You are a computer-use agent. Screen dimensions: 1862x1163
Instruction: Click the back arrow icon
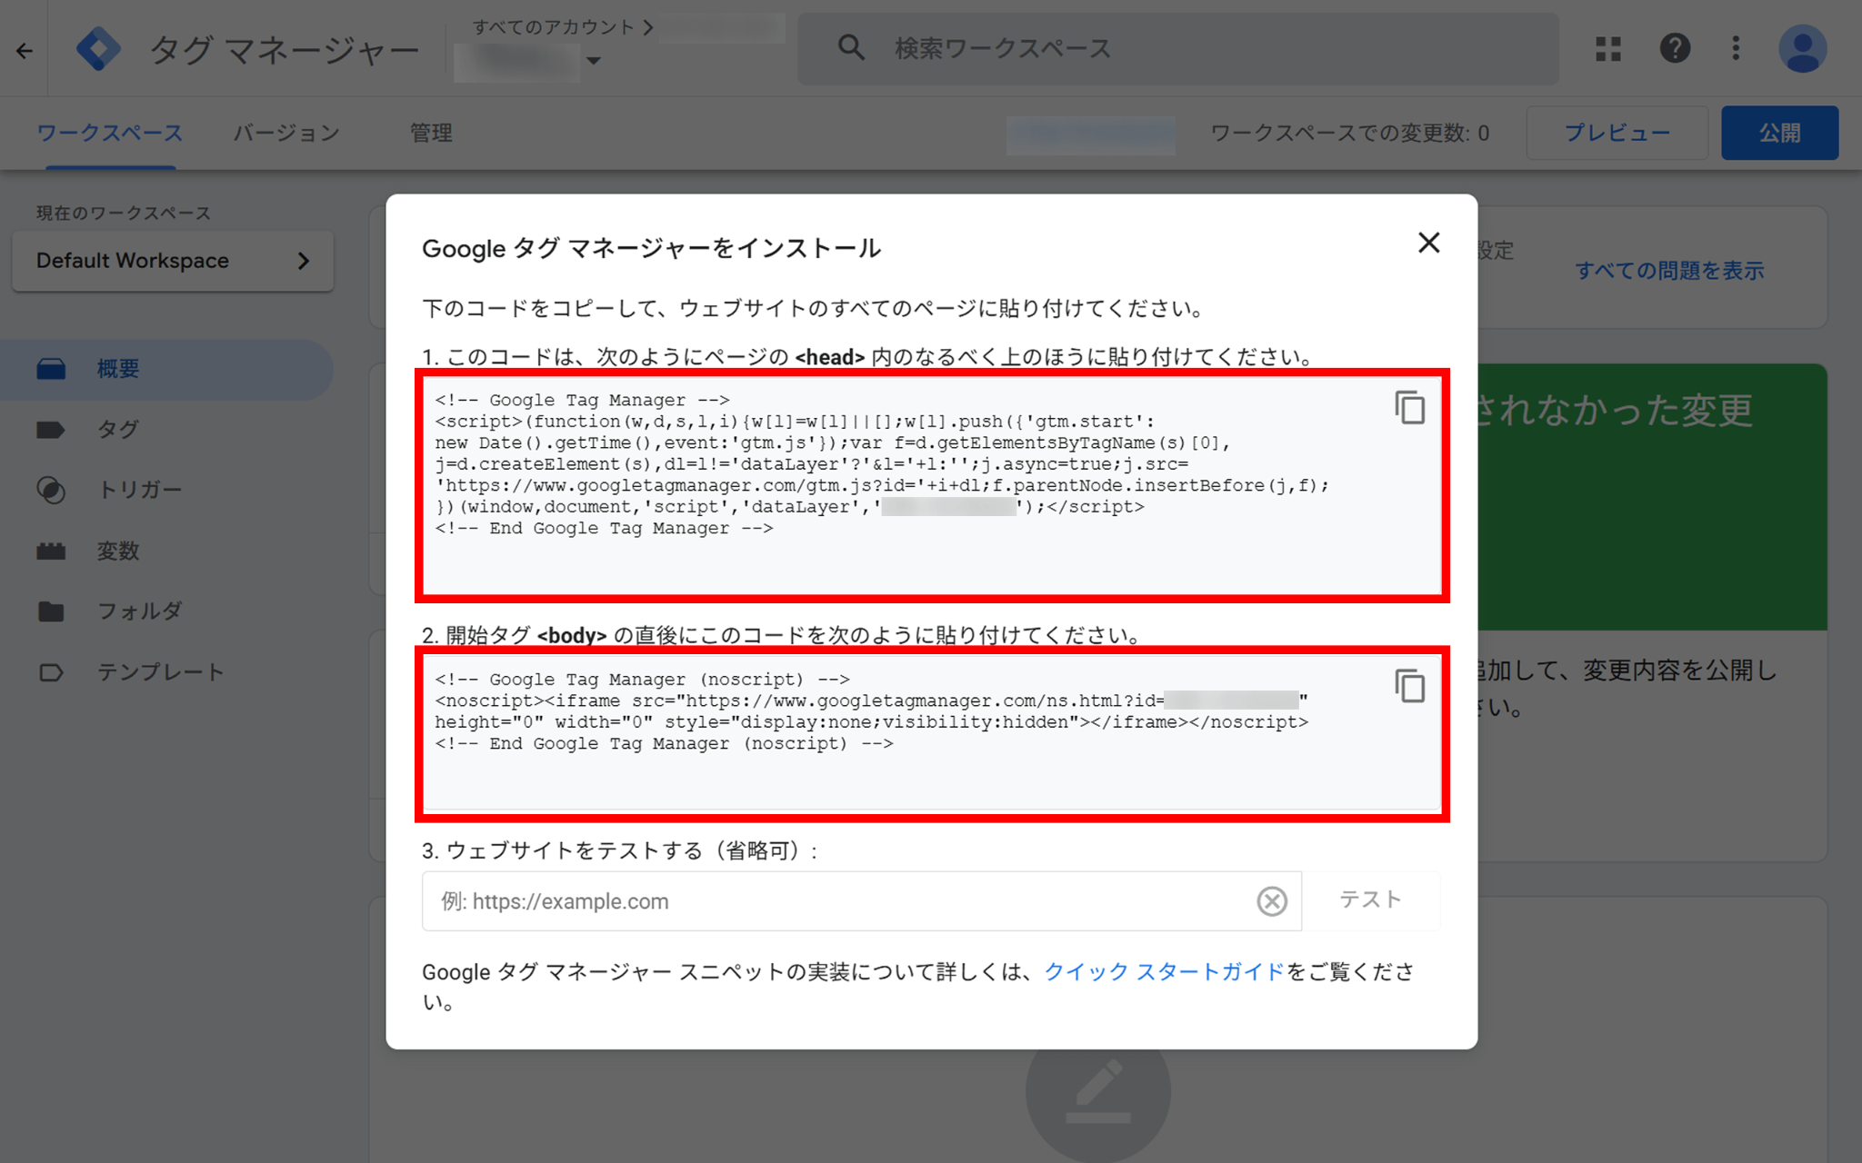[25, 51]
